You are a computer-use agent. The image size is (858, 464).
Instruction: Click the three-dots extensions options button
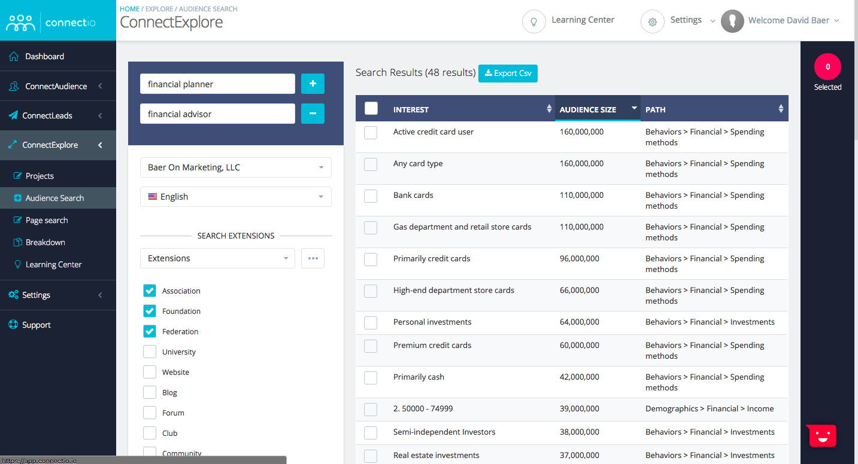(x=313, y=258)
